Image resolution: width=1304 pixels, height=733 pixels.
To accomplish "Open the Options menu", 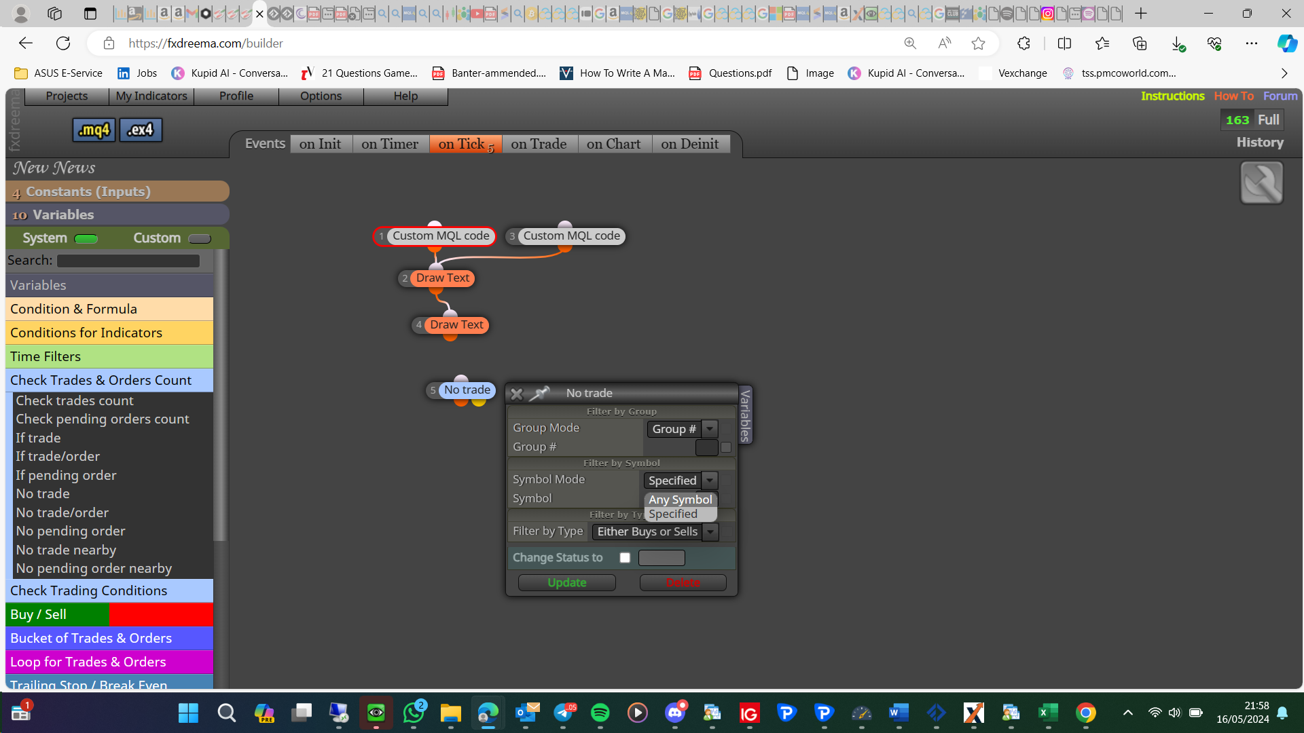I will (x=321, y=96).
